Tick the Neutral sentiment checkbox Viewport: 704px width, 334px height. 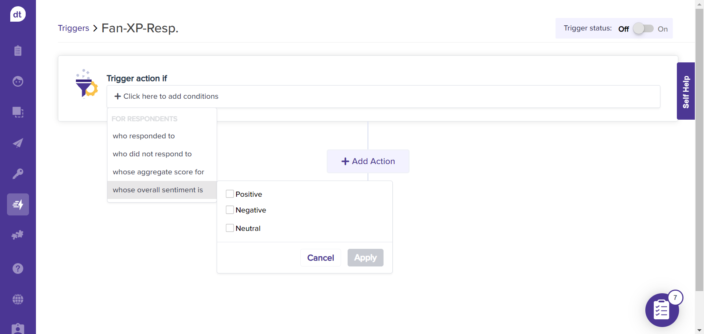coord(230,228)
